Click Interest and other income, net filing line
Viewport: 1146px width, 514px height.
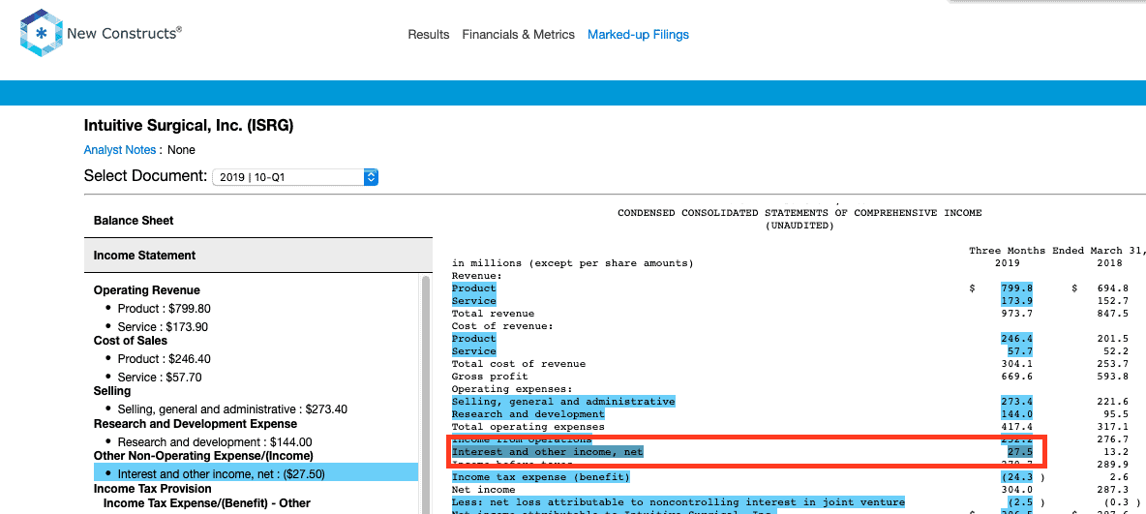pos(548,452)
